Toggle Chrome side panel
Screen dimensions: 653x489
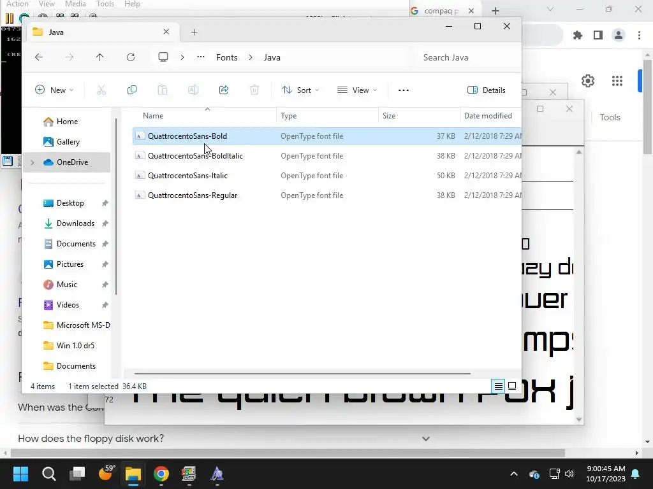click(598, 36)
